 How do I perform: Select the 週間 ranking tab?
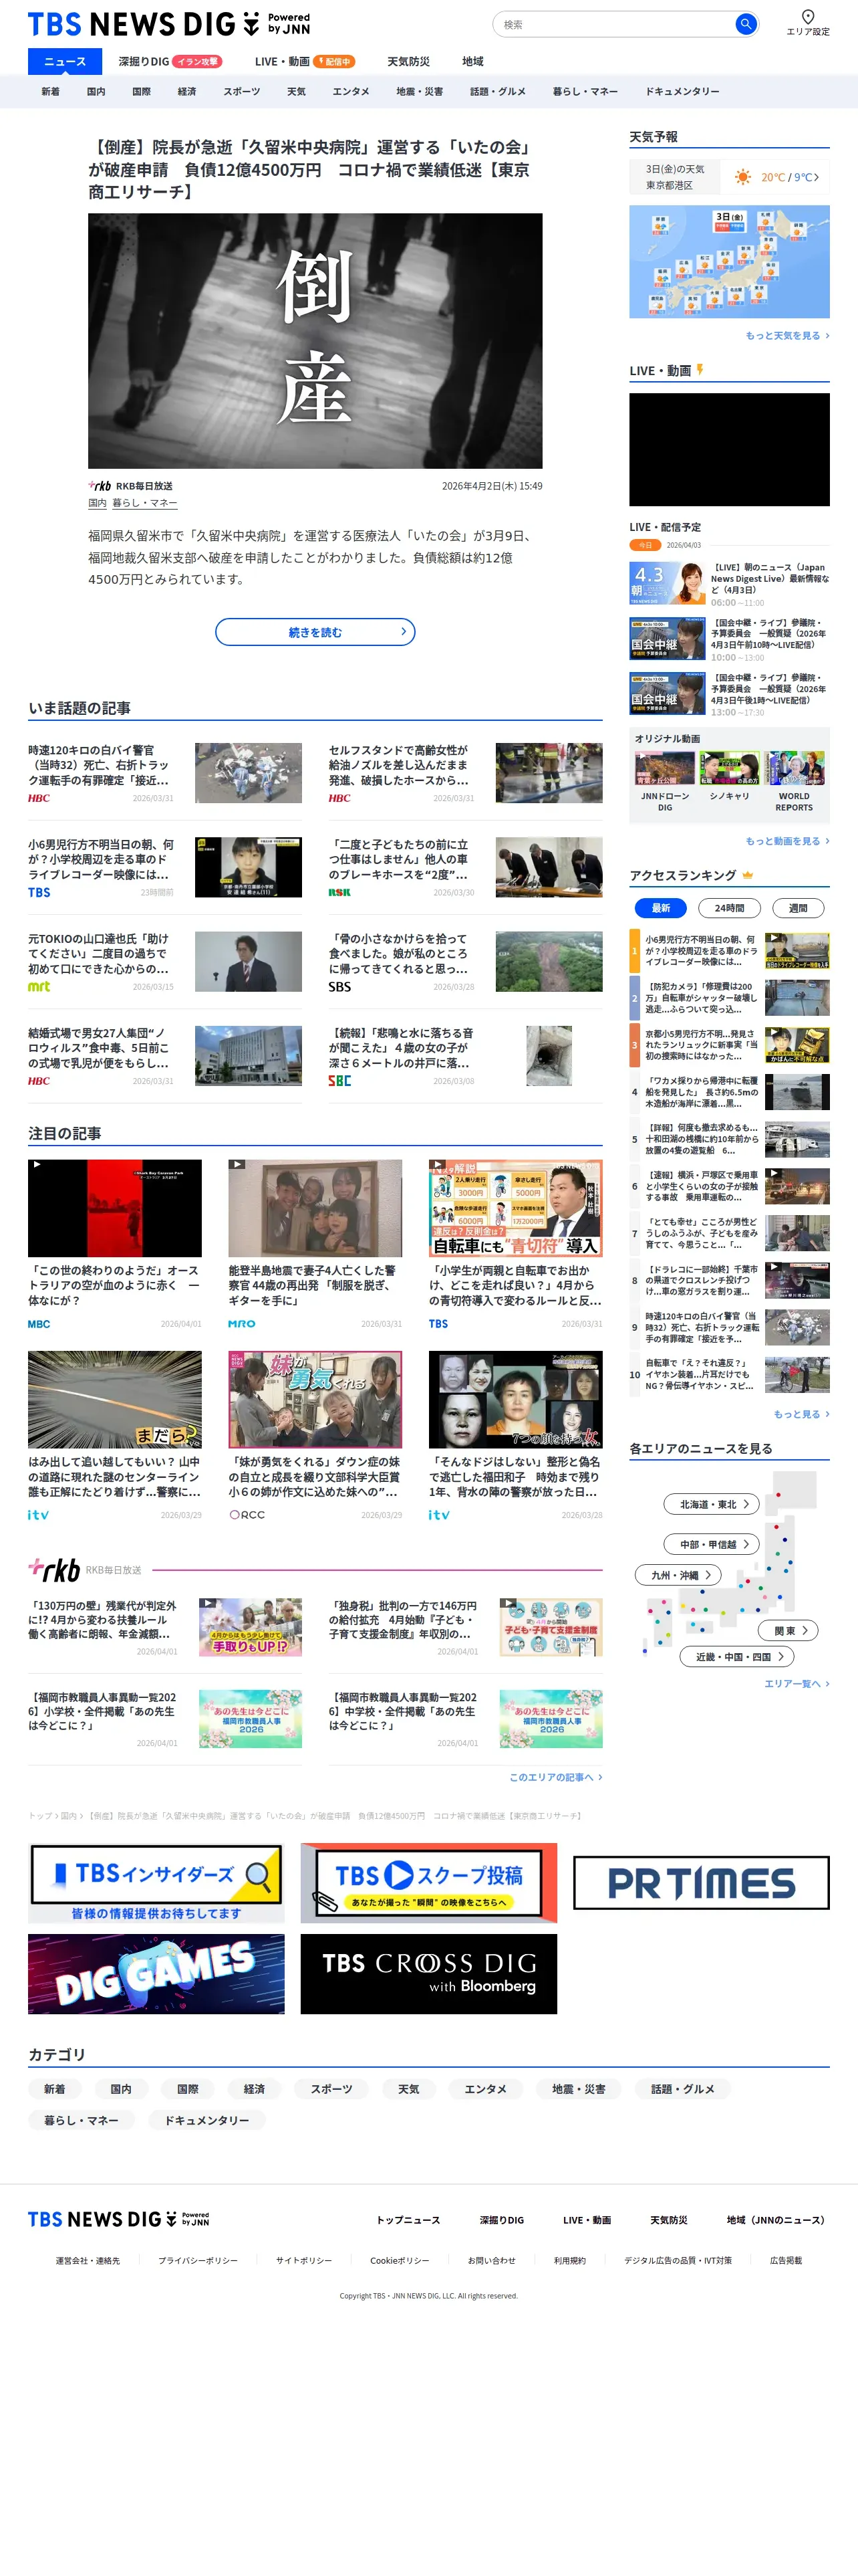pos(798,908)
